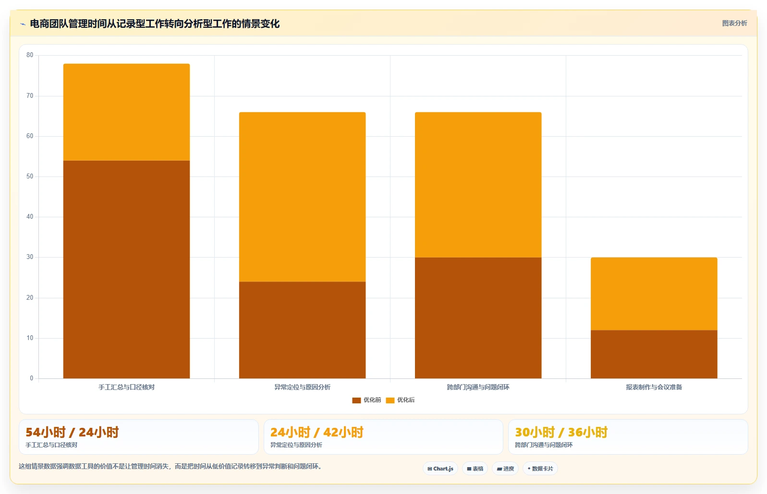This screenshot has height=494, width=767.
Task: Click the 优化前 bar for 跨部门沟通与问题闭环
Action: (x=478, y=318)
